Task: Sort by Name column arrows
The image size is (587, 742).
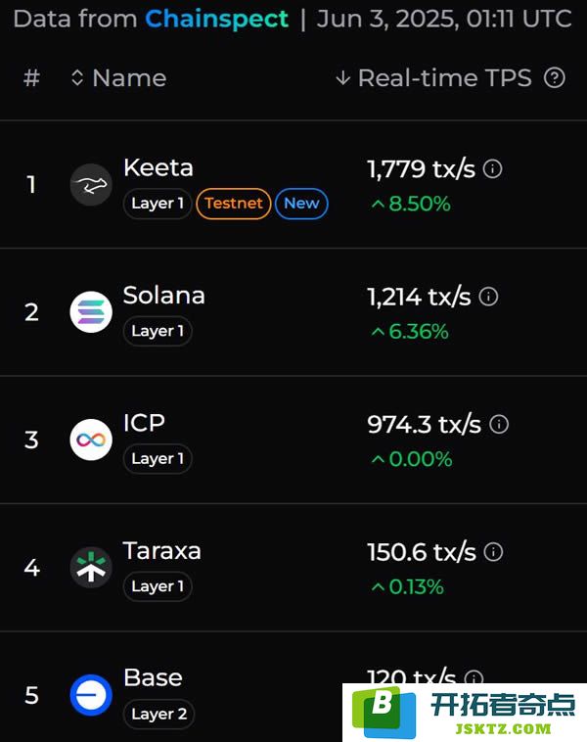Action: click(77, 78)
